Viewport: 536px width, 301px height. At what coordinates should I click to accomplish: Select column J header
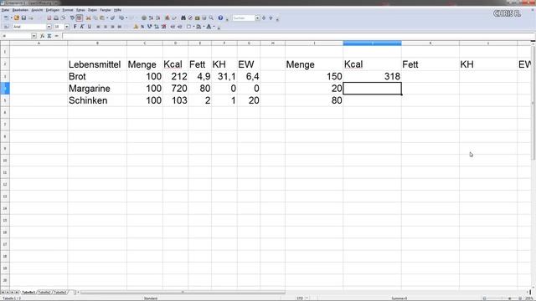pyautogui.click(x=372, y=43)
